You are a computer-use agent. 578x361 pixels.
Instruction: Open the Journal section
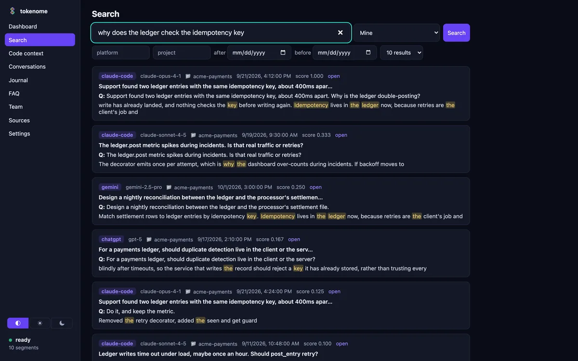coord(40,80)
